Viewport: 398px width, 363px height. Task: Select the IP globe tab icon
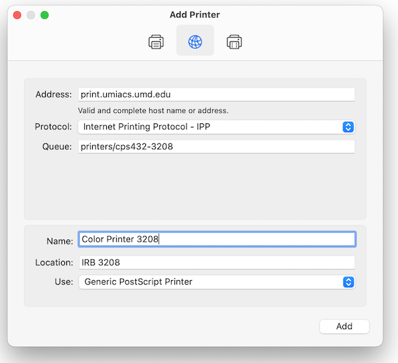click(x=195, y=42)
